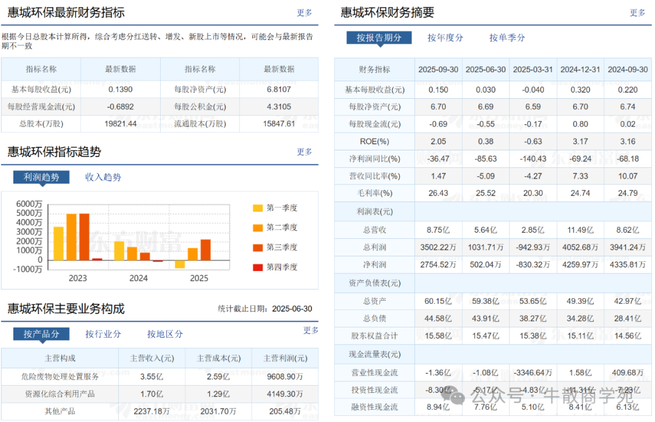Switch to the 按行业分 tab
The height and width of the screenshot is (422, 655).
click(x=102, y=334)
